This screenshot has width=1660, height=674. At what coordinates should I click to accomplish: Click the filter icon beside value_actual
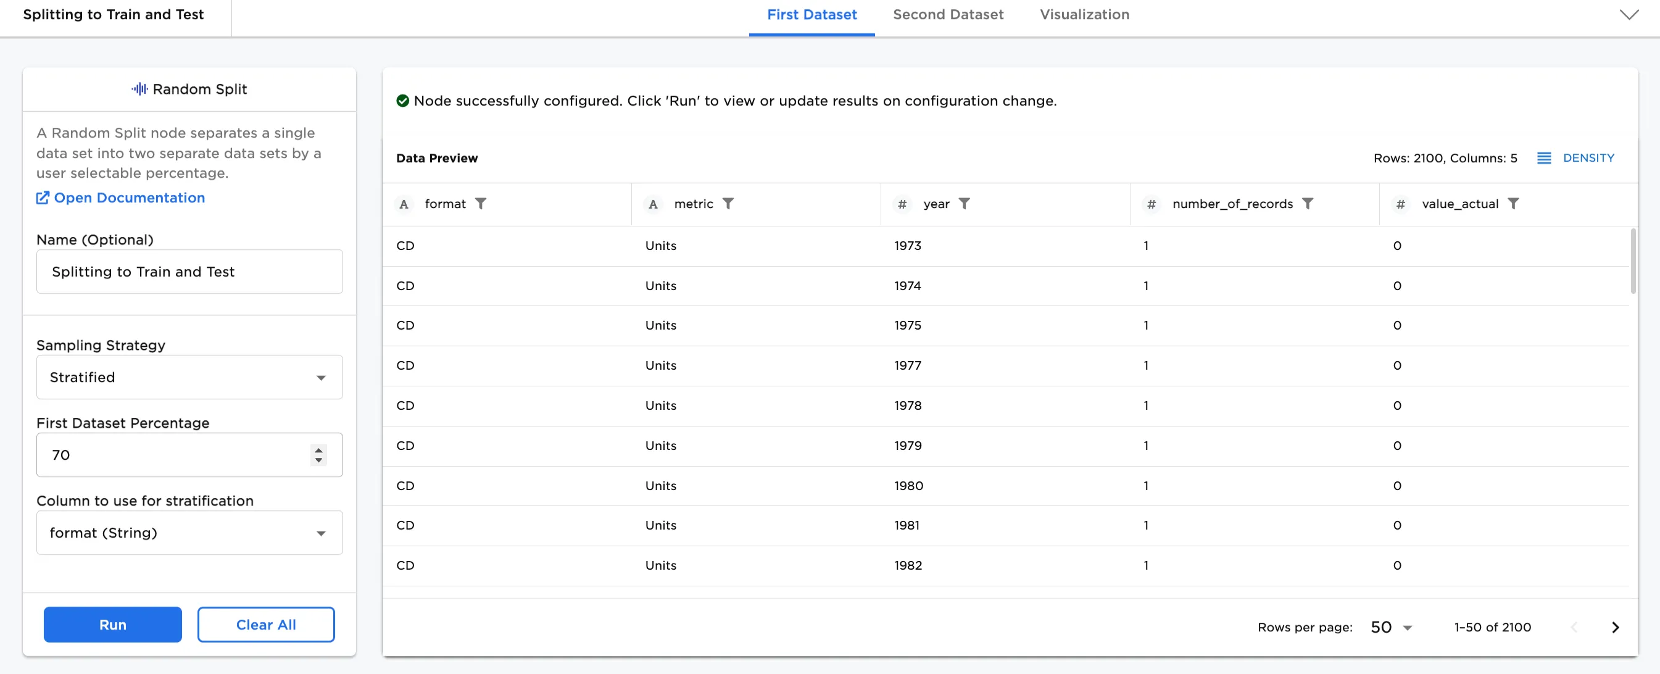tap(1514, 204)
